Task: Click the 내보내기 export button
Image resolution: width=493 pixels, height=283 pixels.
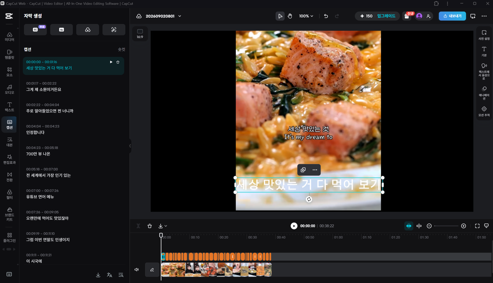Action: pos(452,16)
